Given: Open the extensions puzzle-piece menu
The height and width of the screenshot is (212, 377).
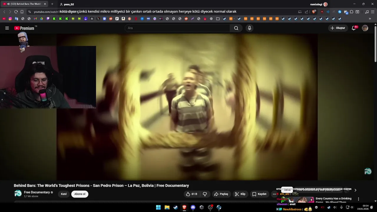Looking at the screenshot, I should [x=351, y=12].
